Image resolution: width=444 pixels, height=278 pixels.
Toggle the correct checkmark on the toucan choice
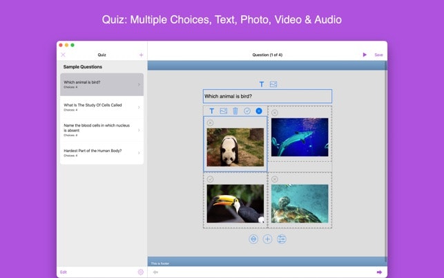click(210, 179)
